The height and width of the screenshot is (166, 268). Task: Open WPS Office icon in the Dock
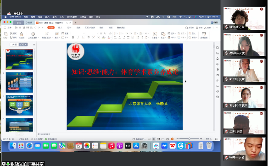coord(173,146)
